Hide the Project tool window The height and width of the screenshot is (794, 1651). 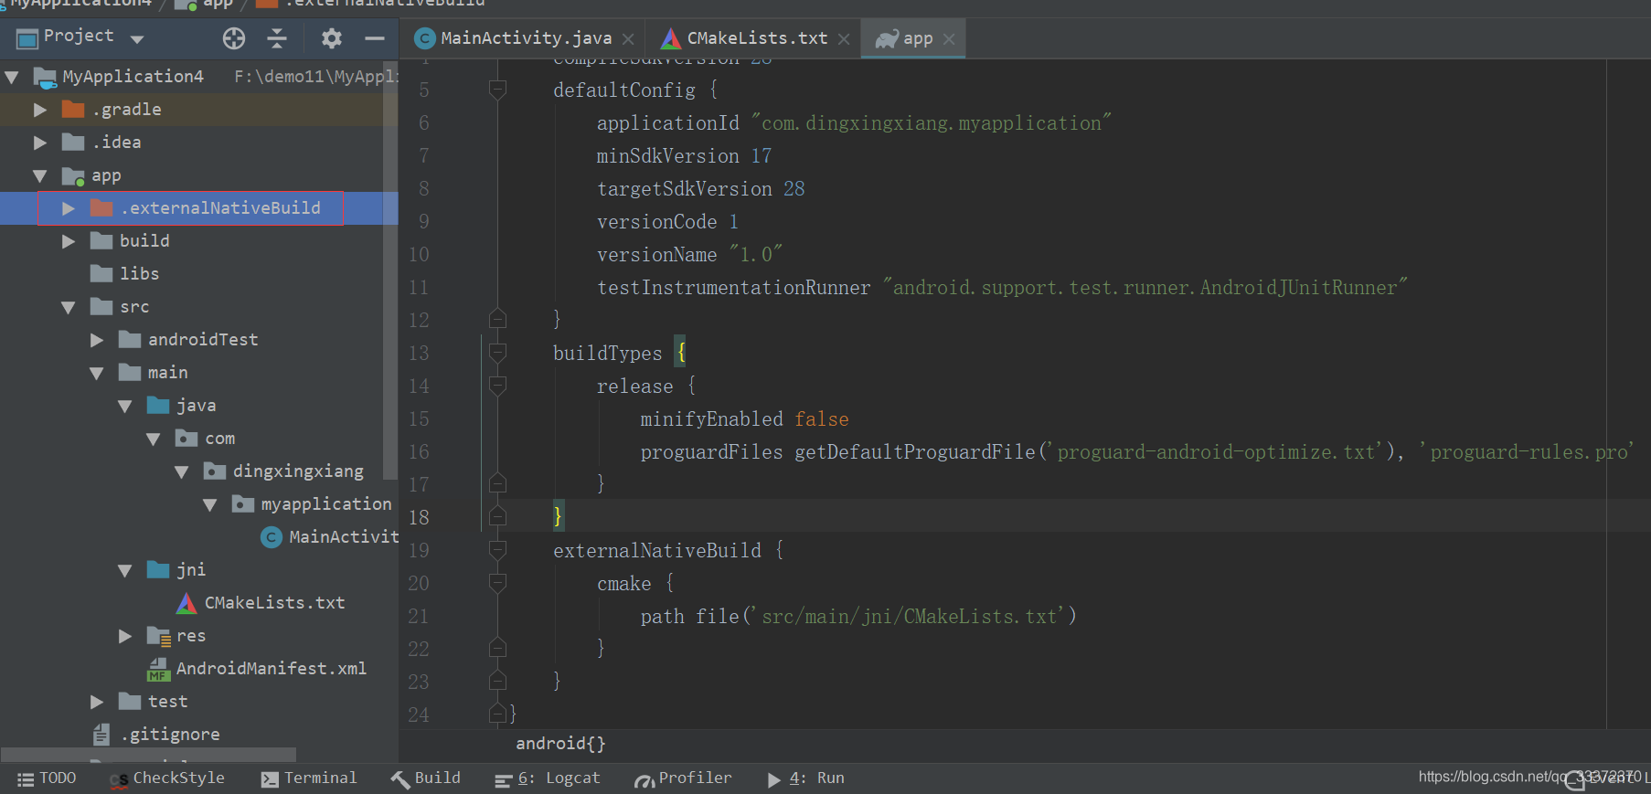click(x=374, y=38)
